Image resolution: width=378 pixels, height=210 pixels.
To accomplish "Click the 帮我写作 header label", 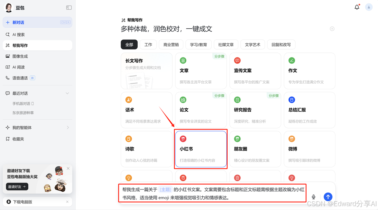I will [135, 20].
